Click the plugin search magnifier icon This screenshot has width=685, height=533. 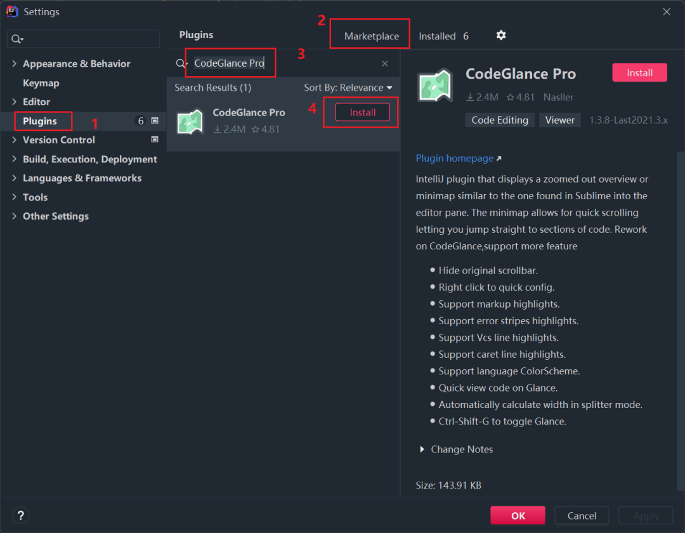(x=181, y=64)
